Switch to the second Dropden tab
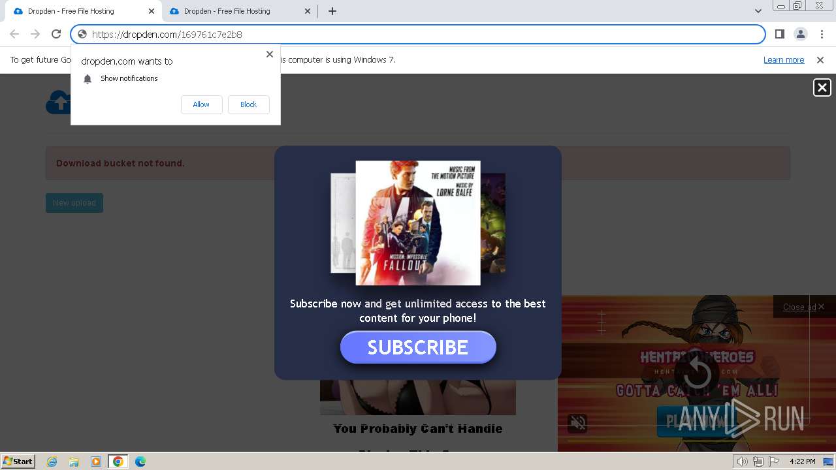Image resolution: width=836 pixels, height=470 pixels. point(240,11)
